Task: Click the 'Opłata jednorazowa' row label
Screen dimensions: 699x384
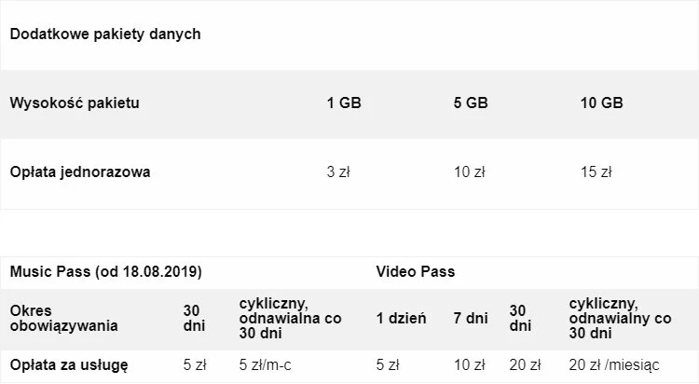Action: pyautogui.click(x=80, y=172)
